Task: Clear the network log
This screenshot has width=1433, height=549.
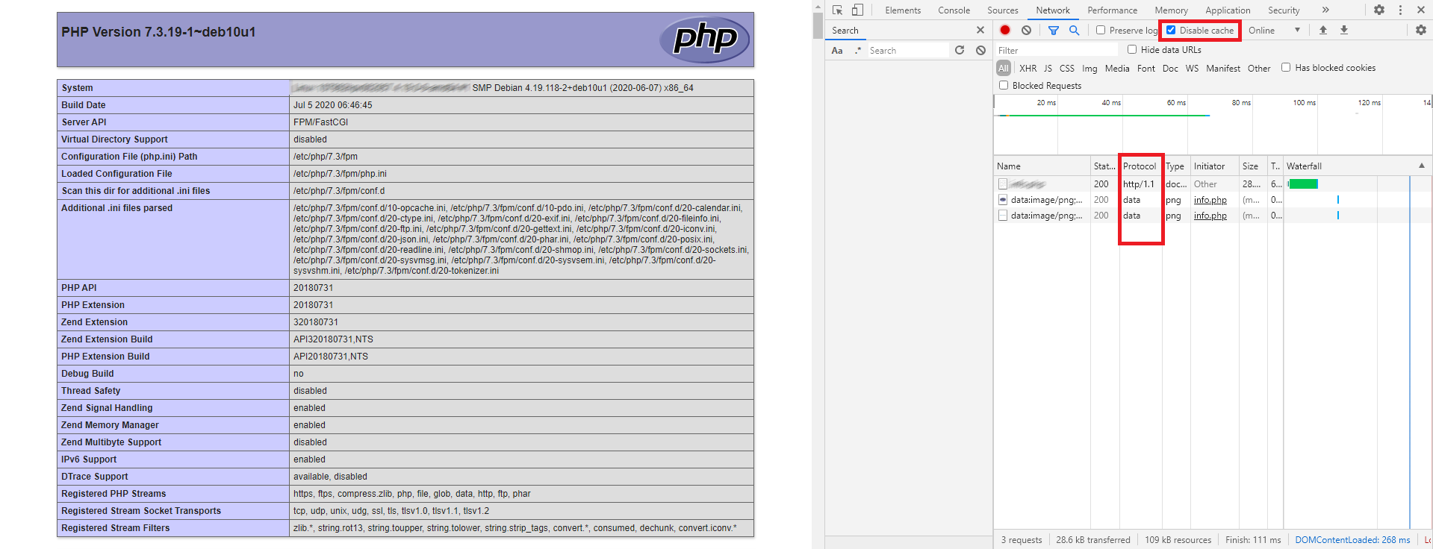Action: tap(1026, 30)
